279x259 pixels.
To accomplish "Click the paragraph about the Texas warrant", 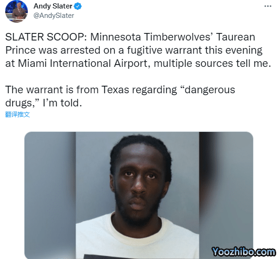I will [120, 96].
